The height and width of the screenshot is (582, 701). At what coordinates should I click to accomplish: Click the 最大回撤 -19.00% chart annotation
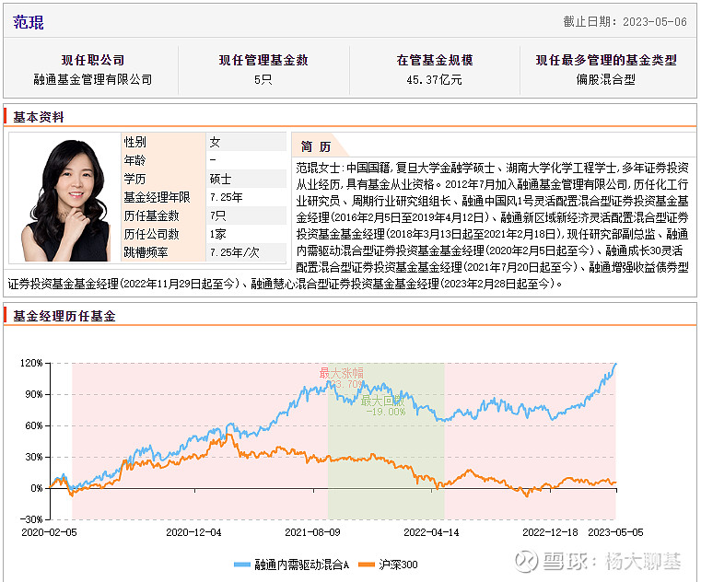[385, 406]
